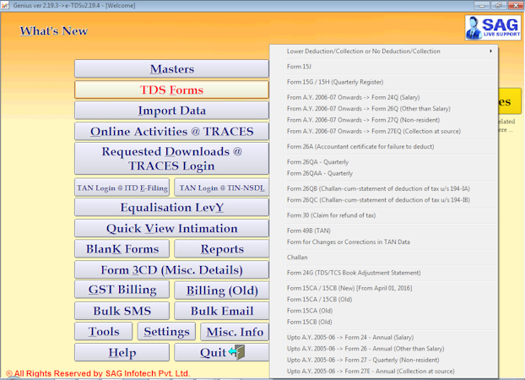
Task: Open Billing (Old)
Action: point(222,290)
